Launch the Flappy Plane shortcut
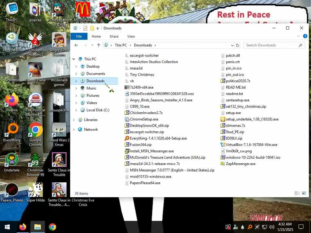Screen dimensions: 311x233 (x=35, y=72)
